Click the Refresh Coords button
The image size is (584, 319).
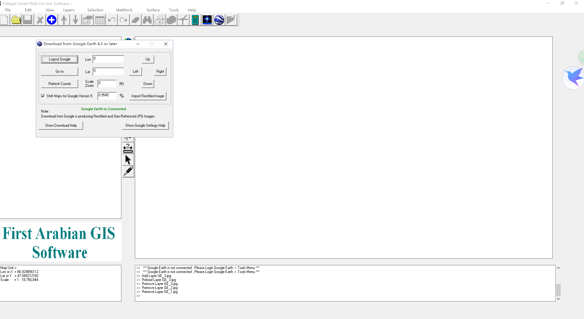59,84
